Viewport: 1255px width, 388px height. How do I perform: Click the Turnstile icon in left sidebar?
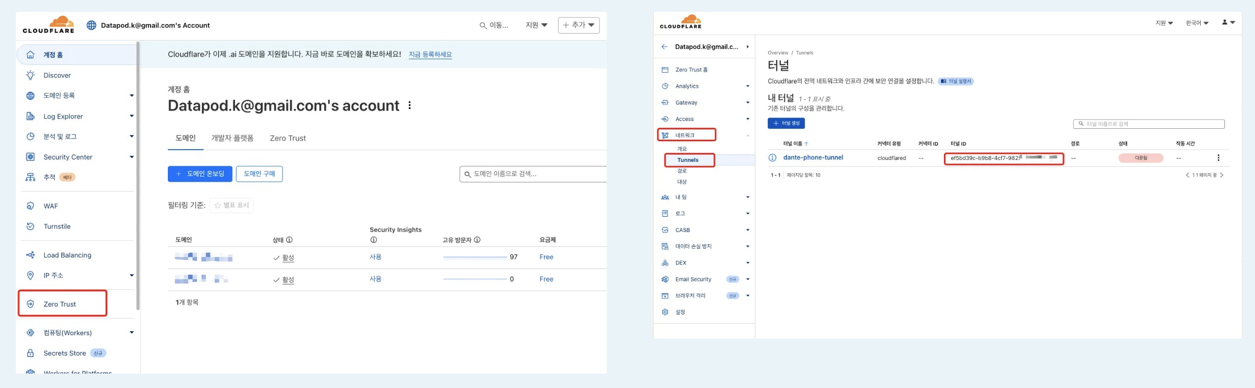(31, 226)
